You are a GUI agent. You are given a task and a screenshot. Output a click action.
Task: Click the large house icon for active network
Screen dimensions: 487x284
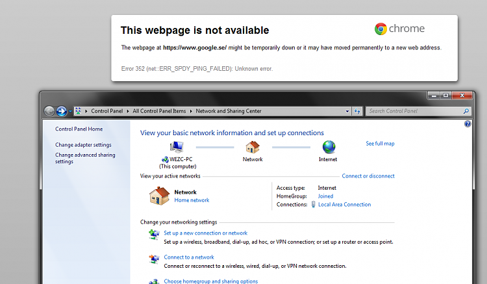pos(159,196)
